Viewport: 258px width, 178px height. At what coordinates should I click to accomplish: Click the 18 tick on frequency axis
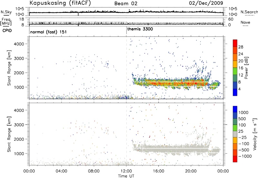point(22,19)
